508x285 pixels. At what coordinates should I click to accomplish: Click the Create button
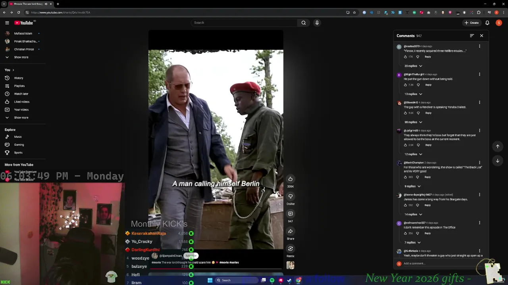tap(471, 23)
